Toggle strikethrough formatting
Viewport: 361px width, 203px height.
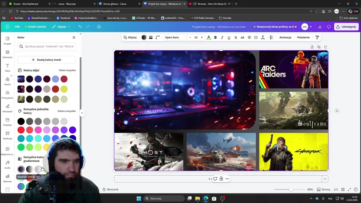tap(236, 37)
